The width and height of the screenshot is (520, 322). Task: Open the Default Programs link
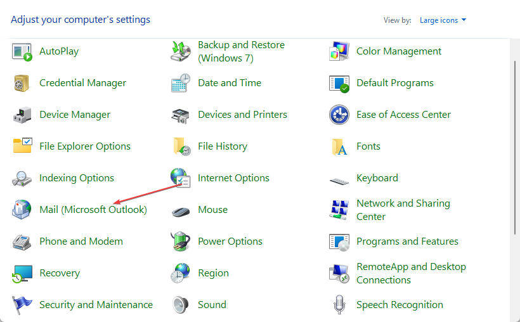[395, 83]
